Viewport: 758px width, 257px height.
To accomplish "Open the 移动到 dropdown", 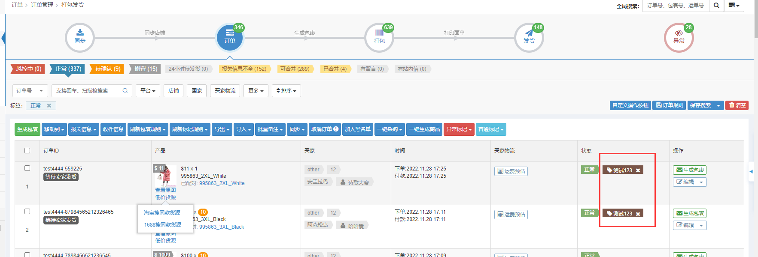I will click(x=54, y=129).
